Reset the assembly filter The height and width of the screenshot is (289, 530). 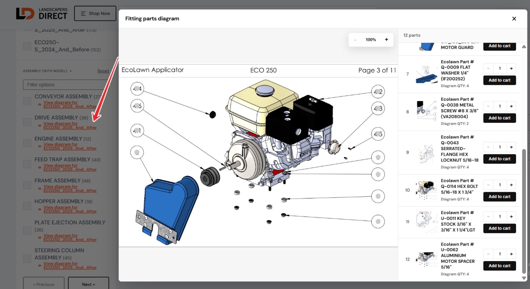[103, 71]
